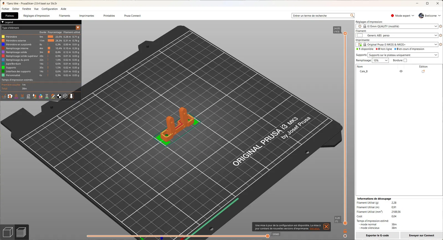This screenshot has width=443, height=240.
Task: Toggle travel moves visibility icon in legend toolbar
Action: pos(4,96)
